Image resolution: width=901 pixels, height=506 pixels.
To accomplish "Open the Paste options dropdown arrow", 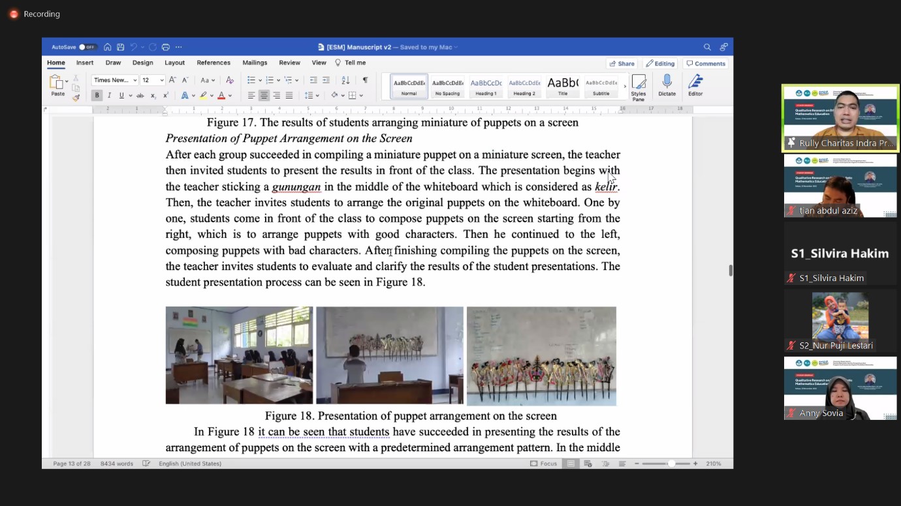I will [x=67, y=82].
